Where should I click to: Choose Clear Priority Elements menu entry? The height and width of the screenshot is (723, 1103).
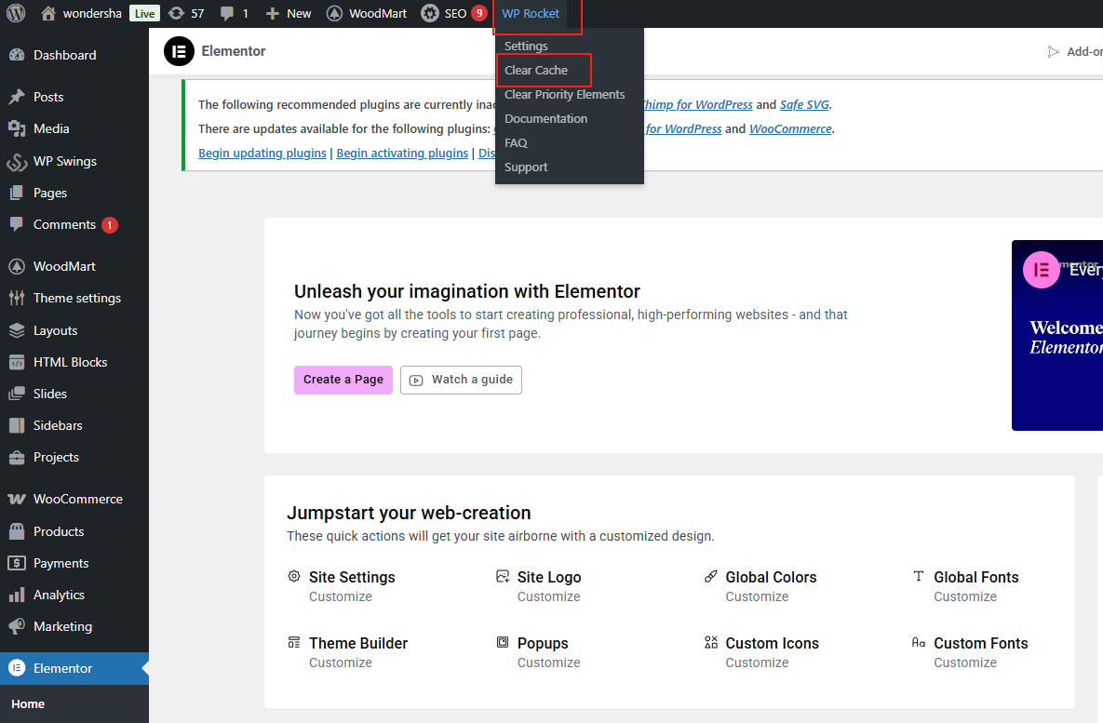pos(564,94)
